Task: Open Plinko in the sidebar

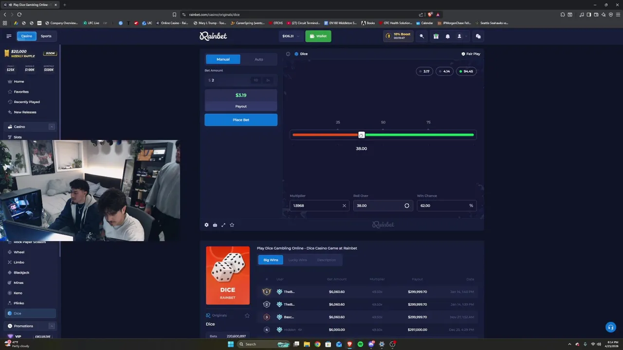Action: (x=18, y=303)
